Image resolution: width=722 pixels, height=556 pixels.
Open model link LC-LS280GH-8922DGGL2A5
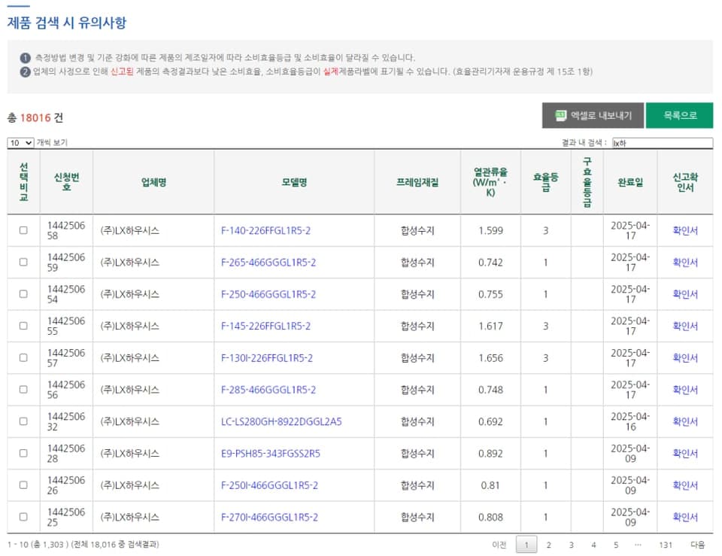(x=281, y=421)
